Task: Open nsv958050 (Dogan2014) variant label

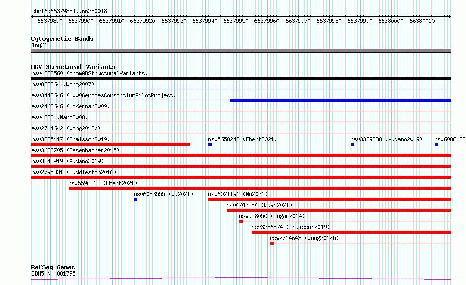Action: [272, 216]
